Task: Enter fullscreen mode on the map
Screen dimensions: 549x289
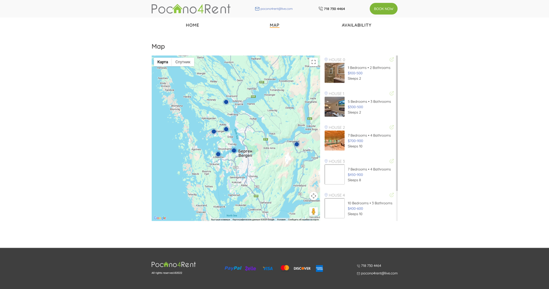Action: pyautogui.click(x=314, y=62)
